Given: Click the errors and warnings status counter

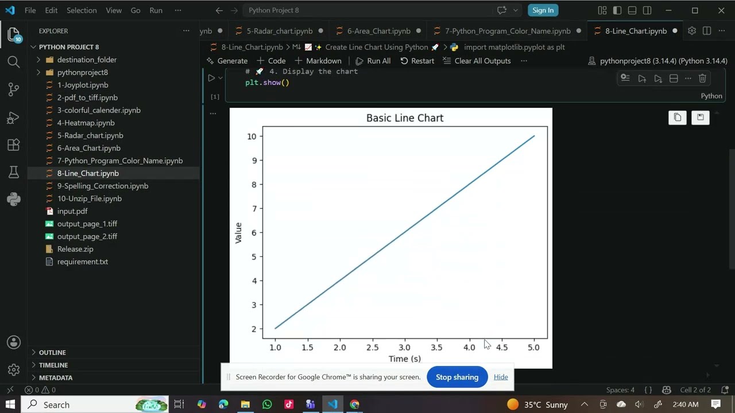Looking at the screenshot, I should point(40,390).
